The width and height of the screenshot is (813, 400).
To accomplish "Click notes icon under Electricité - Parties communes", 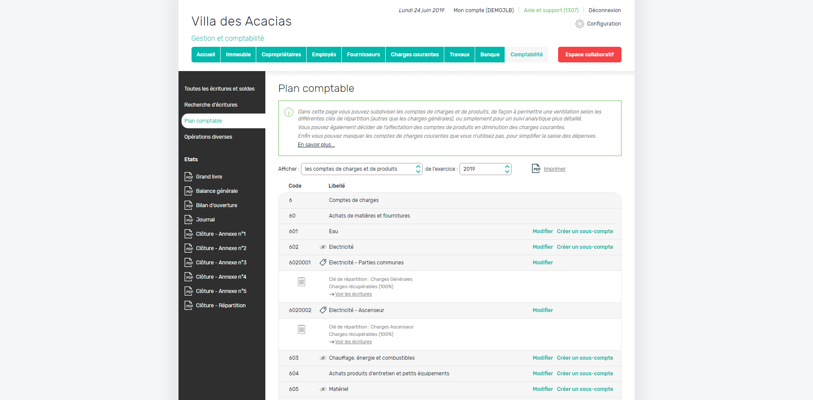I will 301,282.
